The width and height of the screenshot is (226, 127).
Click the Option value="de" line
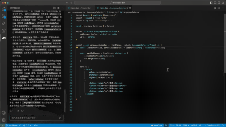click(x=106, y=91)
